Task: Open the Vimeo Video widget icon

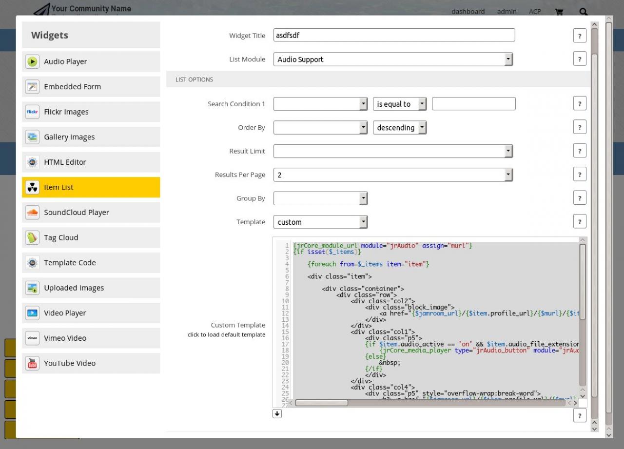Action: [x=32, y=338]
